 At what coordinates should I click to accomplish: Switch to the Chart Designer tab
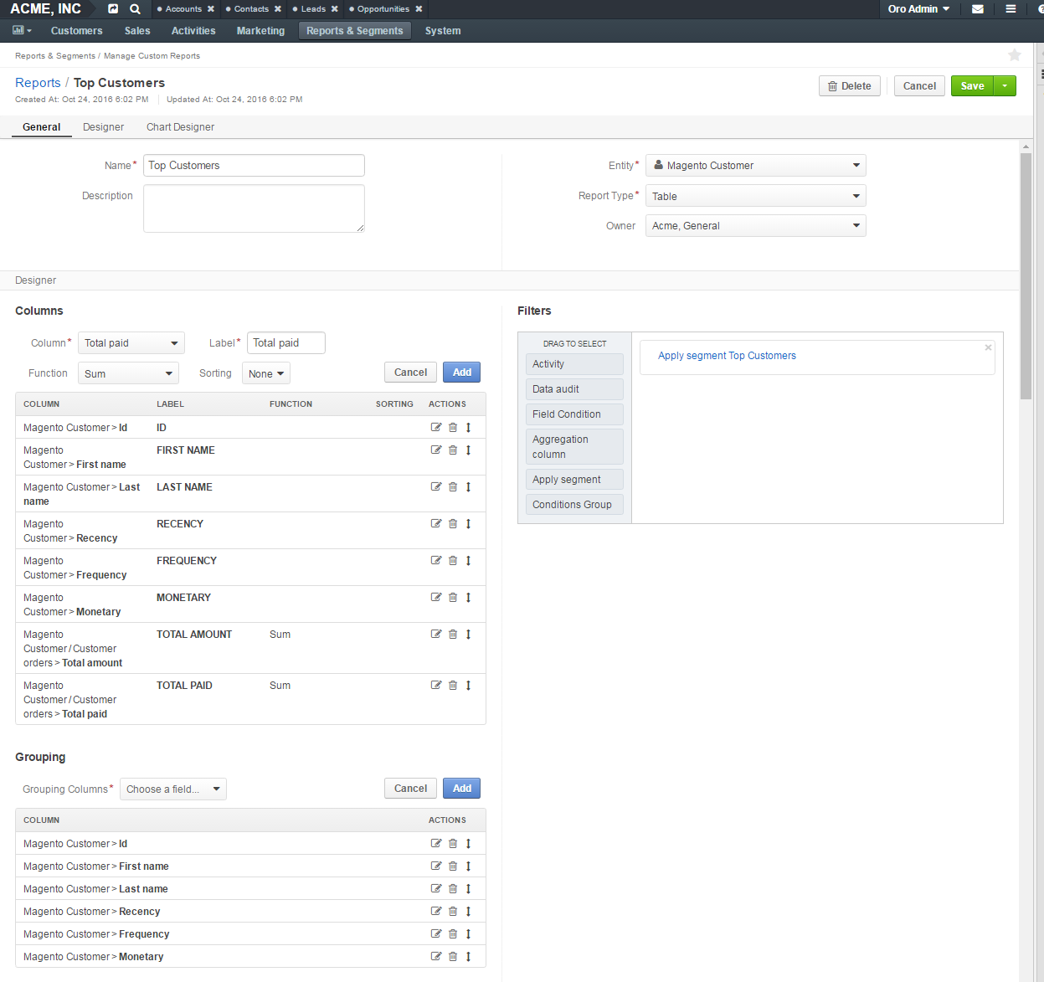(180, 127)
